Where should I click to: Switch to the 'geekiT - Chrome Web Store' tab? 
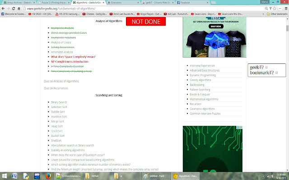coord(158,3)
